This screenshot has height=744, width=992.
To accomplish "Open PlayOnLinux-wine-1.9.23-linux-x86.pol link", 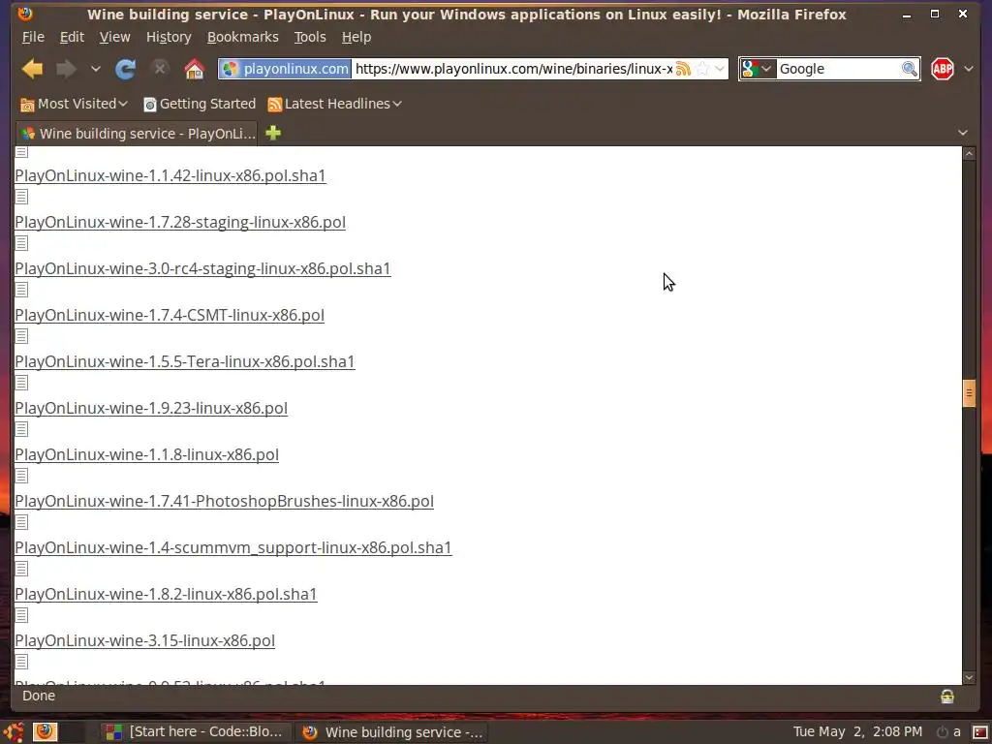I will 151,408.
